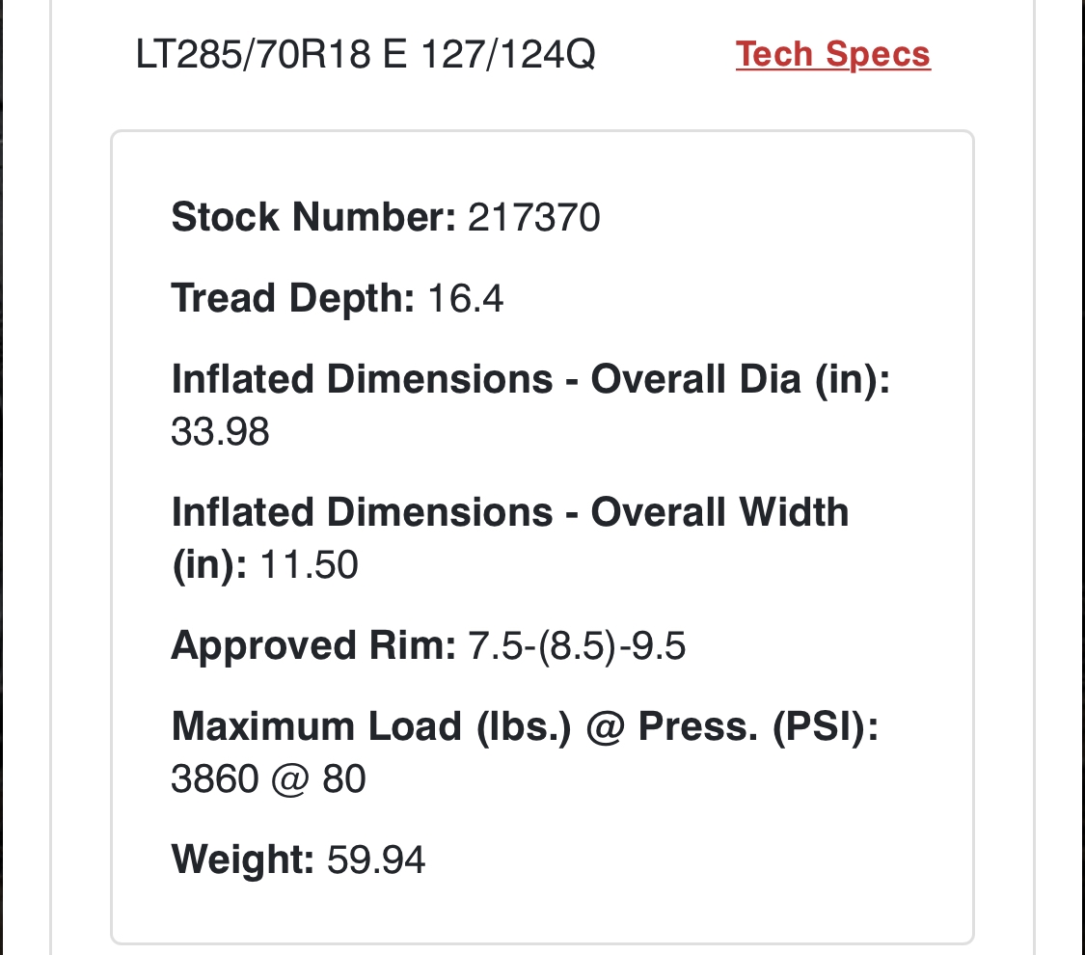This screenshot has height=955, width=1085.
Task: Click the Tread Depth label
Action: [292, 298]
